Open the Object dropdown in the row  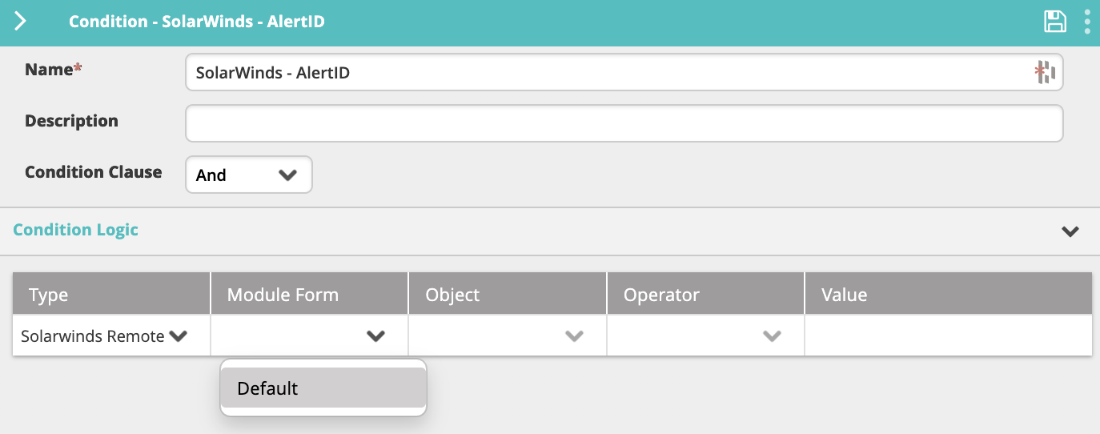508,336
